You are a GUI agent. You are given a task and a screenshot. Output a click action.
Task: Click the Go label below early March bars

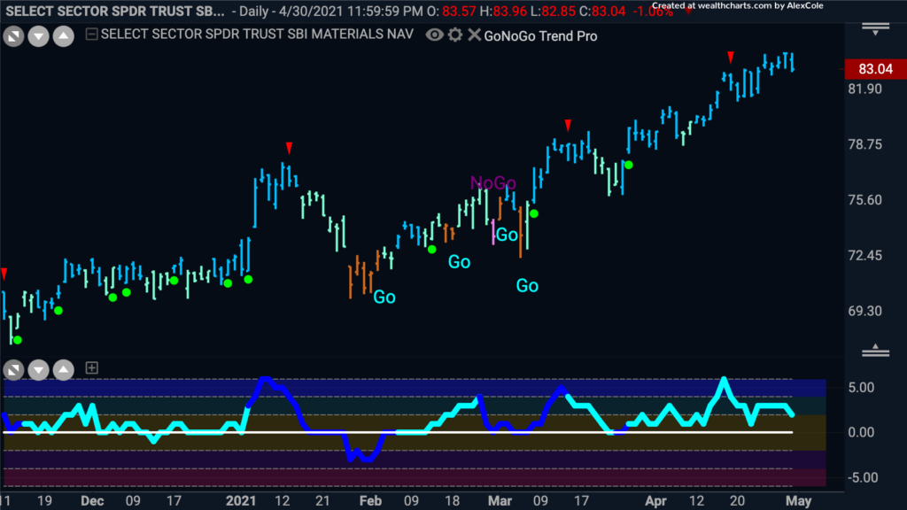pos(527,286)
